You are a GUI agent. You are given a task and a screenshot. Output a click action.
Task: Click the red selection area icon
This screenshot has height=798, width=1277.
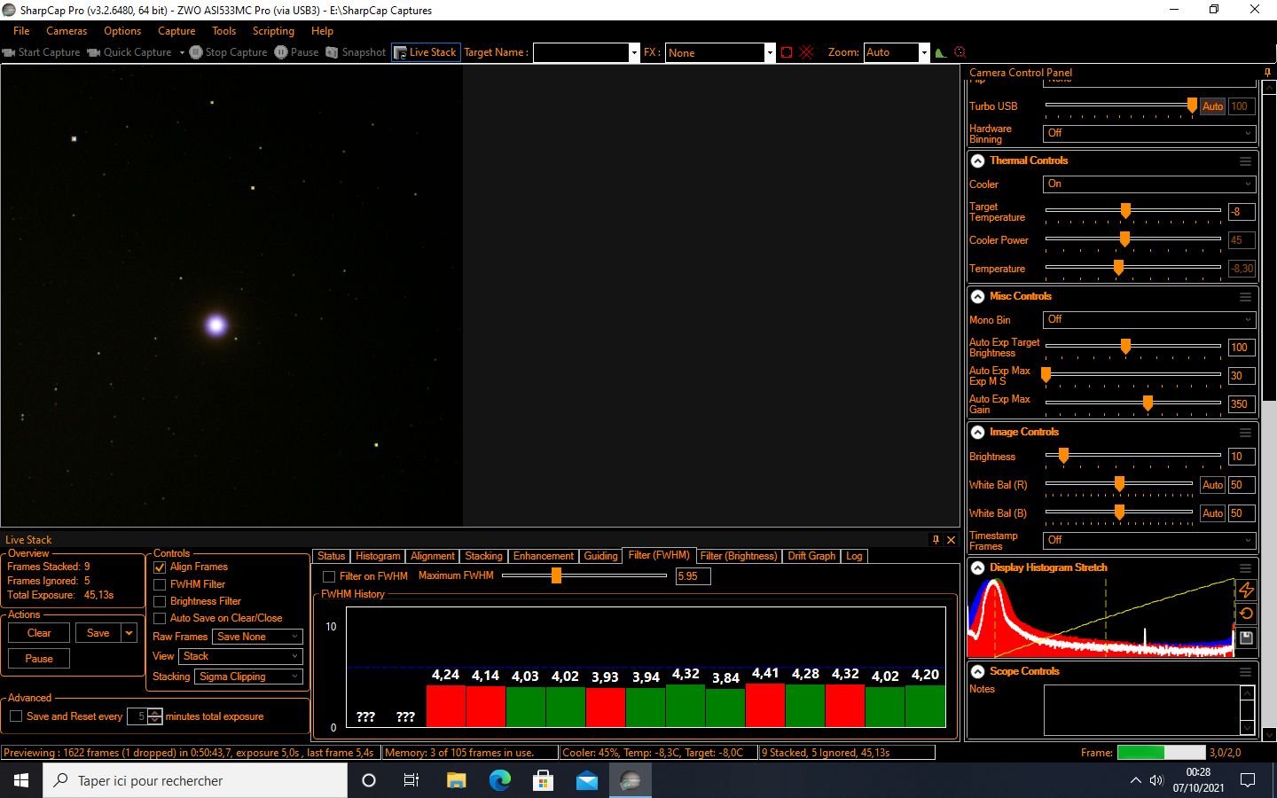pos(787,52)
